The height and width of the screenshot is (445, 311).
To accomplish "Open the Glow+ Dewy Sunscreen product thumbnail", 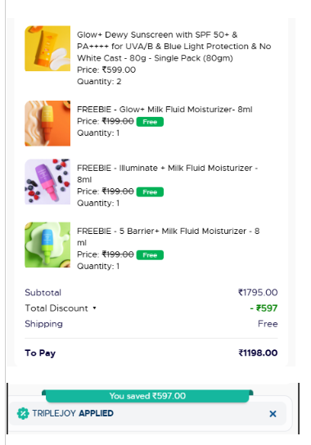I will coord(47,48).
